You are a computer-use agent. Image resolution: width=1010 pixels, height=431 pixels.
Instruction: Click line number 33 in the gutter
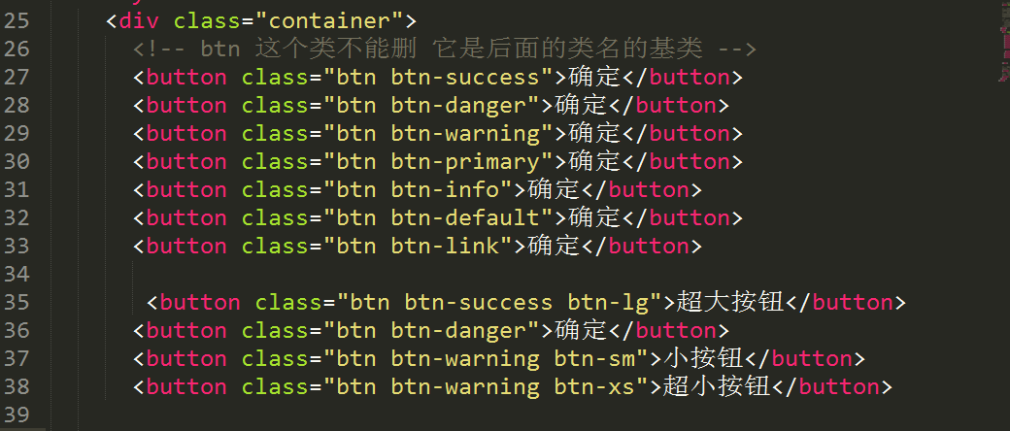(x=17, y=247)
